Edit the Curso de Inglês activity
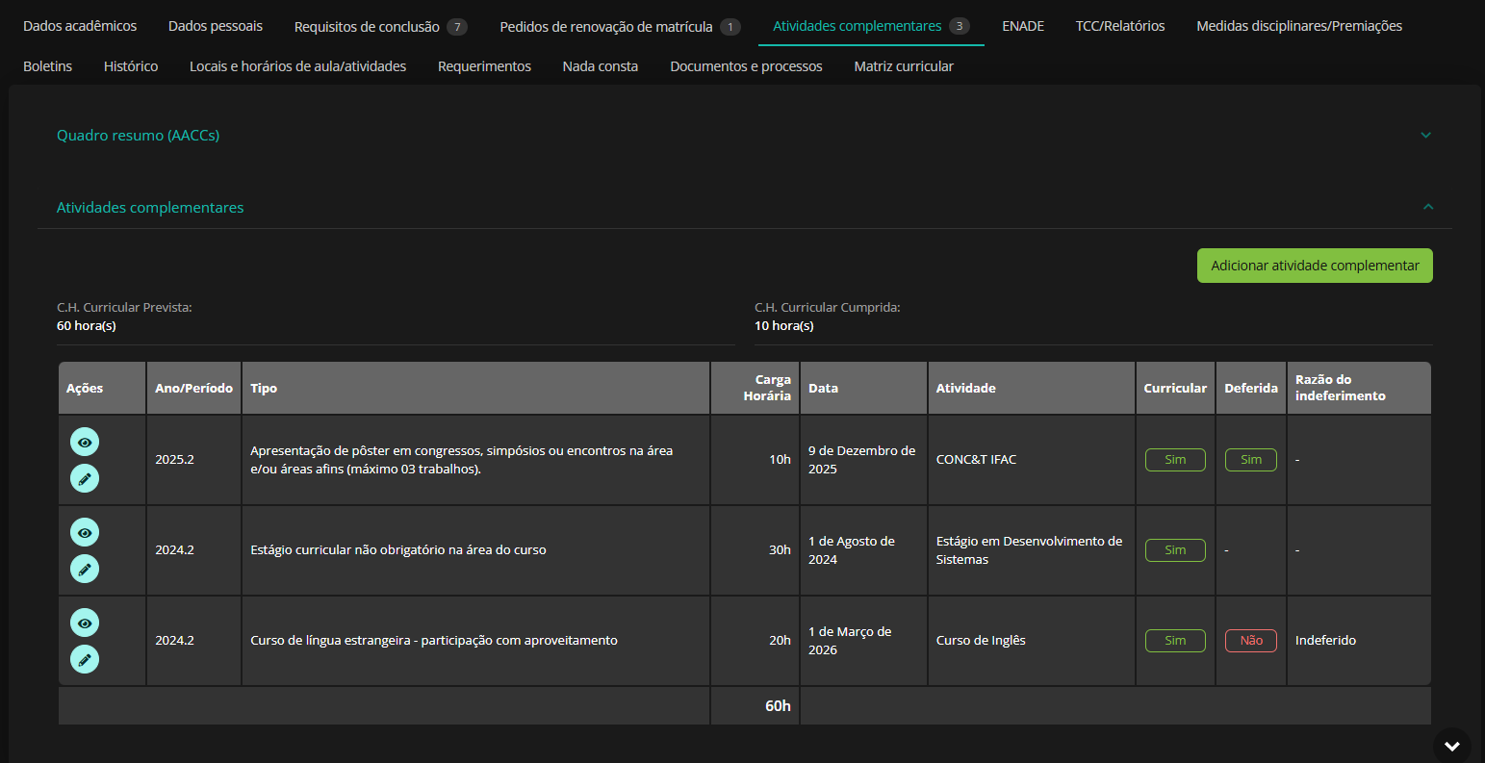This screenshot has height=763, width=1485. click(x=85, y=659)
